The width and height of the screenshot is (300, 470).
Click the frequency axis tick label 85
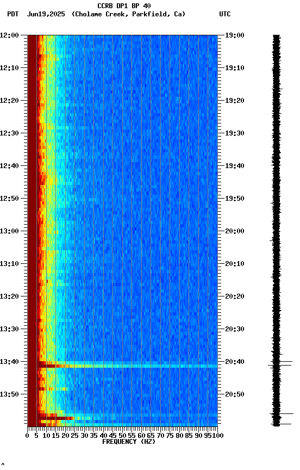pos(189,436)
